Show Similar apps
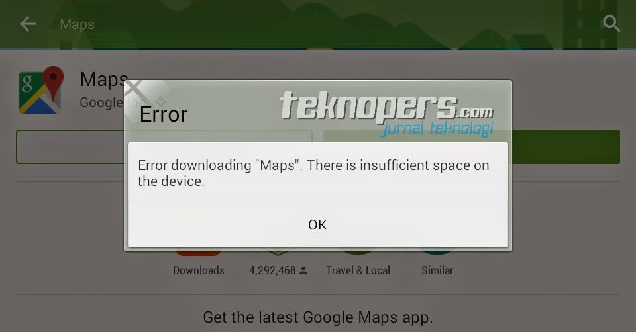The width and height of the screenshot is (636, 332). point(437,270)
